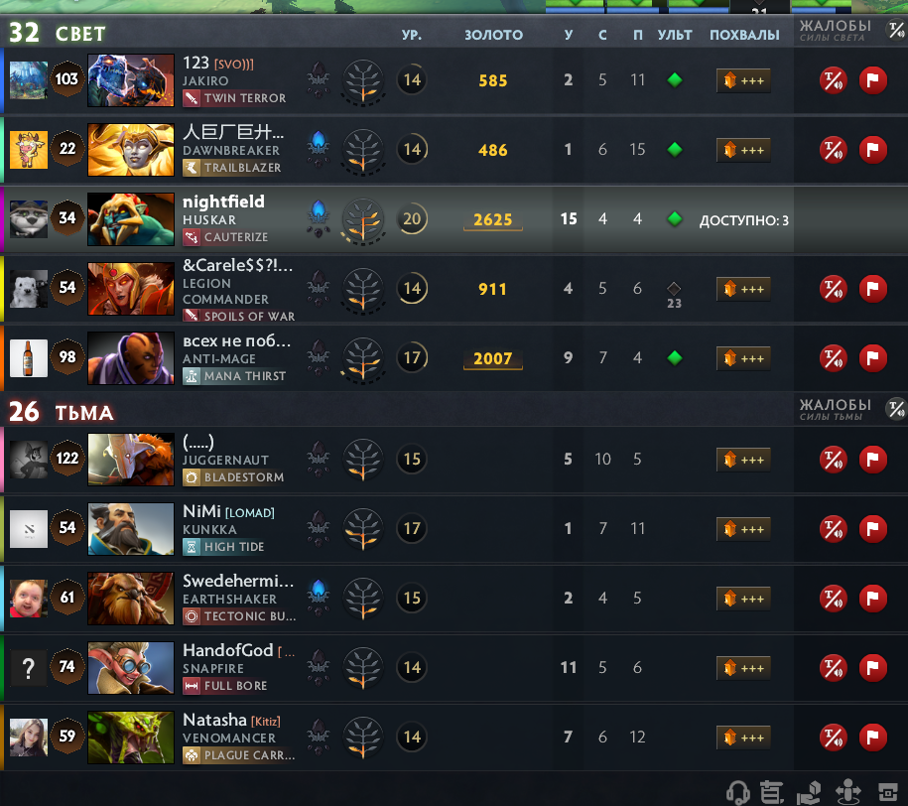Click the ПОХВАЛЫ column header
This screenshot has height=806, width=908.
744,35
